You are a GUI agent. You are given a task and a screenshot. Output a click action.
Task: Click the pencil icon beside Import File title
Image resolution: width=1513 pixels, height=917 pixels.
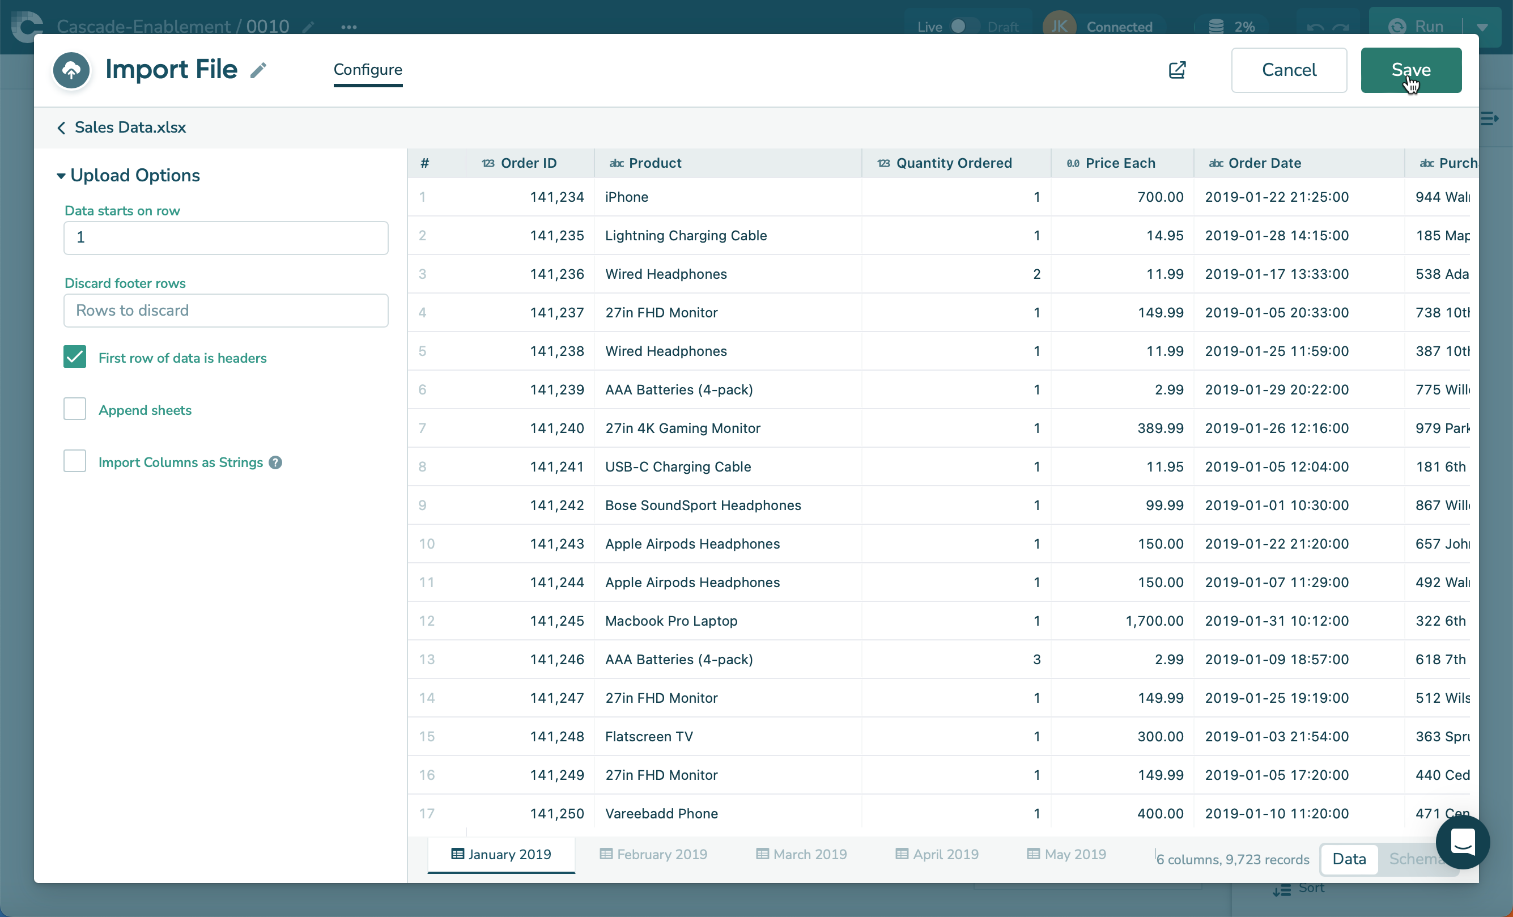click(258, 70)
